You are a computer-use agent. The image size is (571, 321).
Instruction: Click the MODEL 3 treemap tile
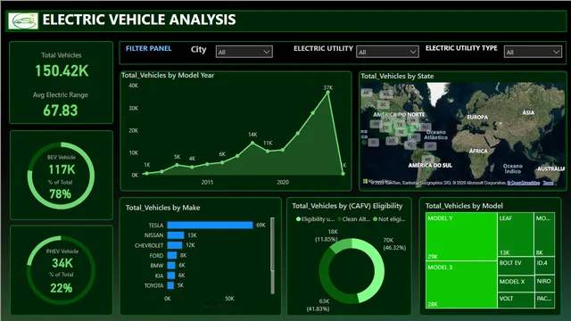(461, 284)
